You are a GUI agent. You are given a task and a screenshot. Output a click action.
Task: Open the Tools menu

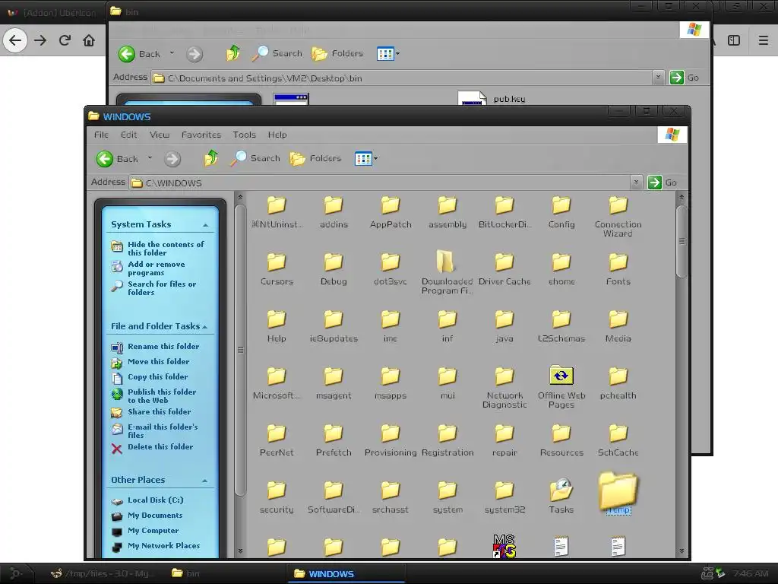click(244, 135)
